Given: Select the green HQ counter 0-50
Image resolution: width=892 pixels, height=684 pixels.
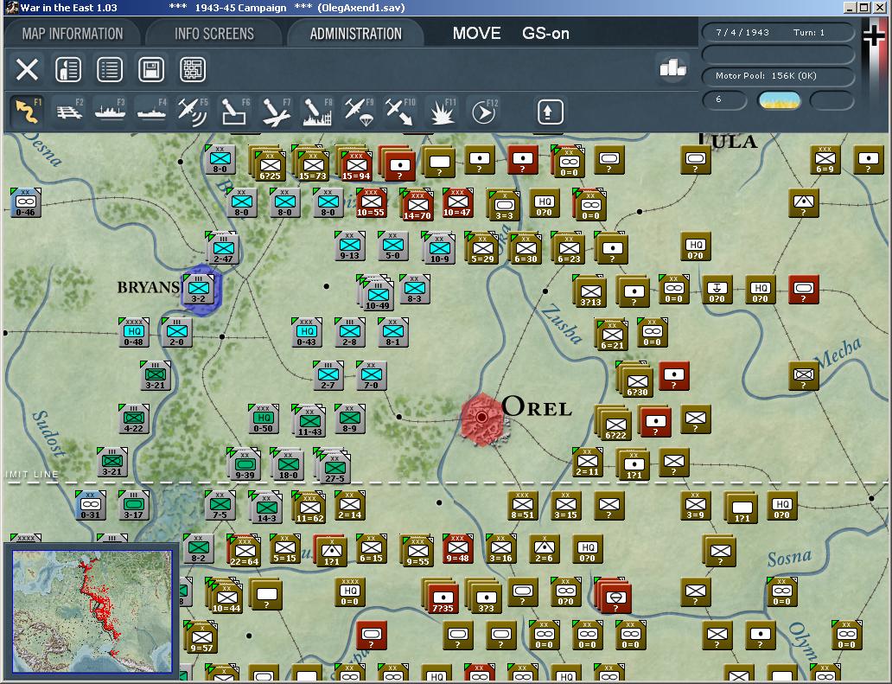Looking at the screenshot, I should (x=264, y=419).
